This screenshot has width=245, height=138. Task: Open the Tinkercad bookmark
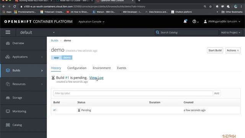click(52, 12)
